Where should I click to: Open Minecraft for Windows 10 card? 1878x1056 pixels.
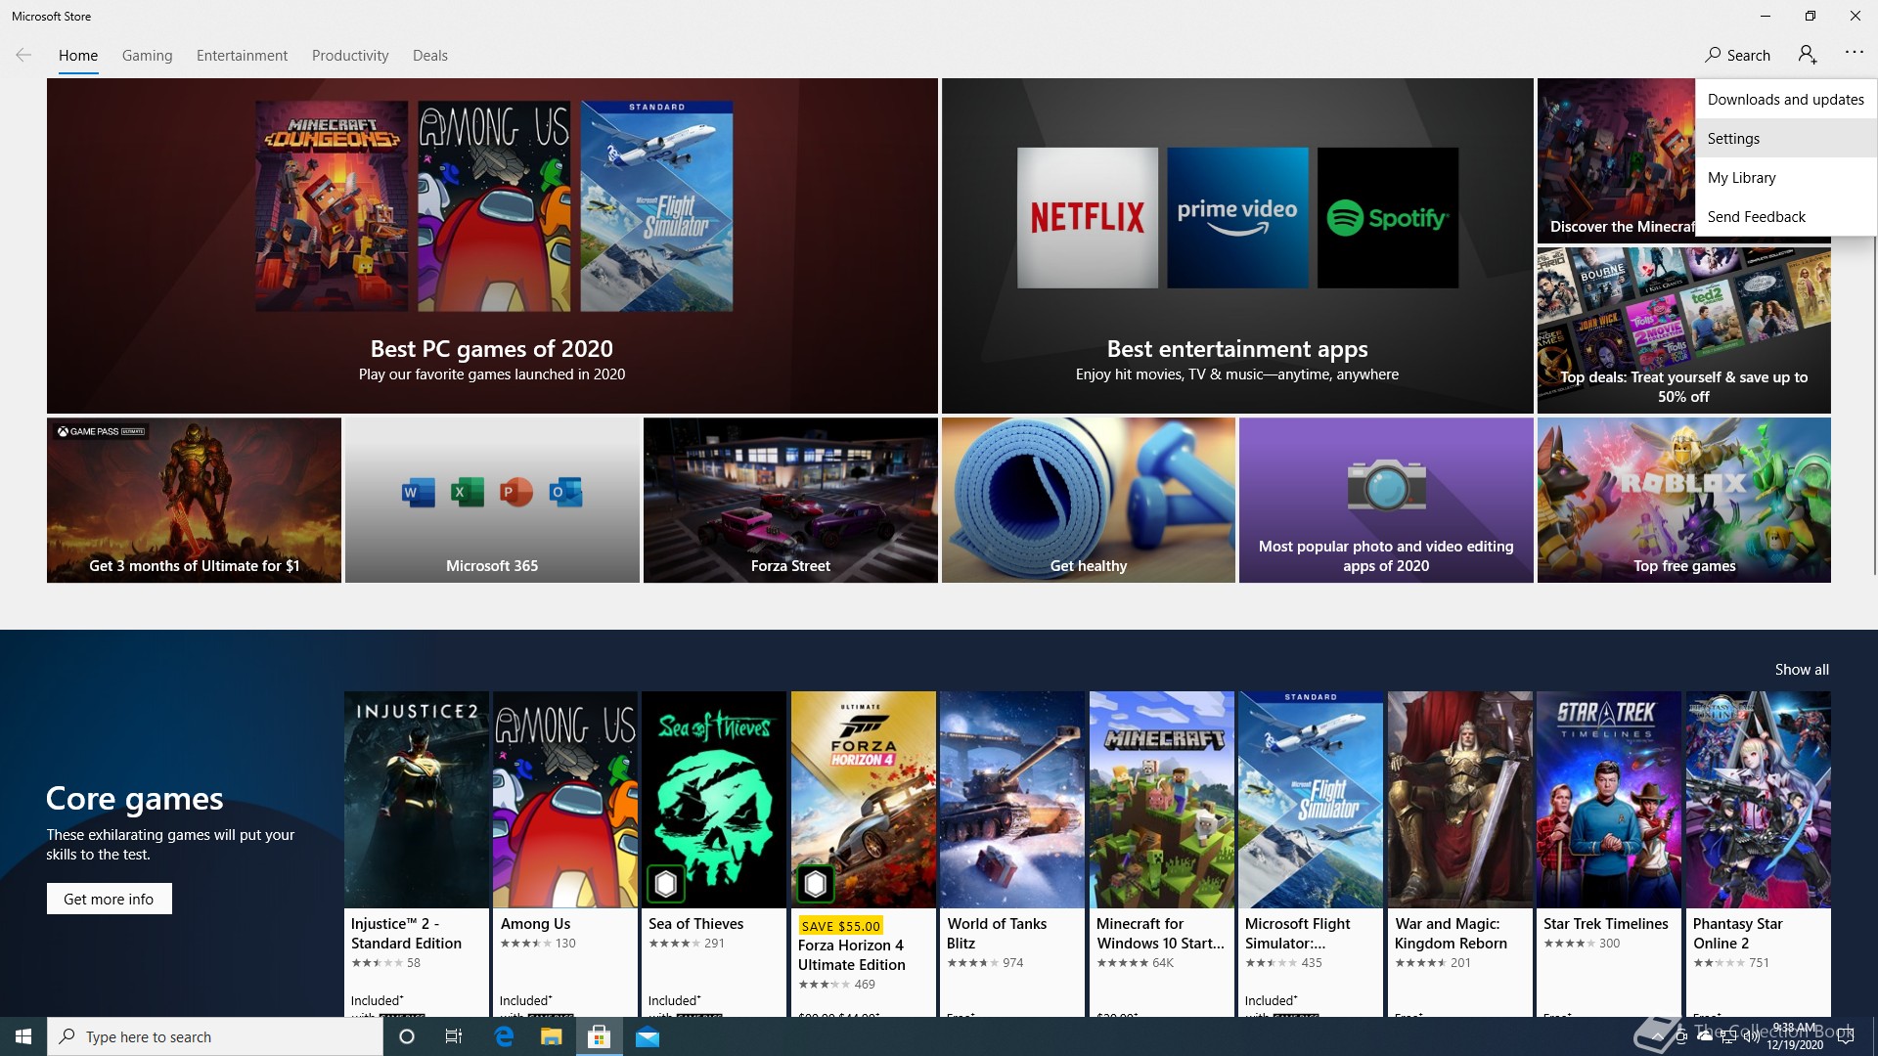pos(1161,854)
